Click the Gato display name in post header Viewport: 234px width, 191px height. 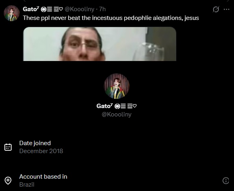pyautogui.click(x=31, y=9)
